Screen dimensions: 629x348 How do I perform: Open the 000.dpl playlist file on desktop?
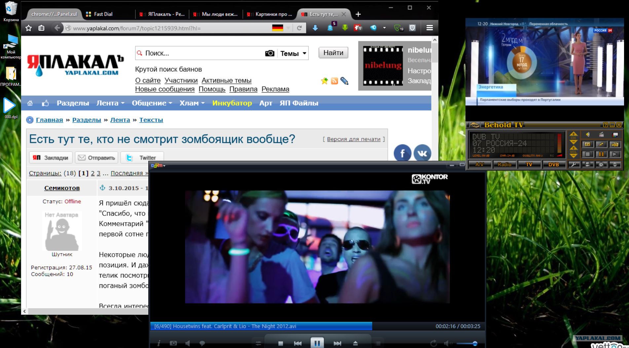click(11, 108)
